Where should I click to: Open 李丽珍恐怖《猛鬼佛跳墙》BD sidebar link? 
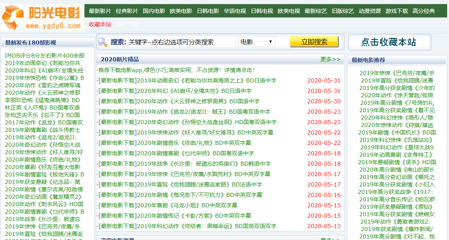click(42, 100)
